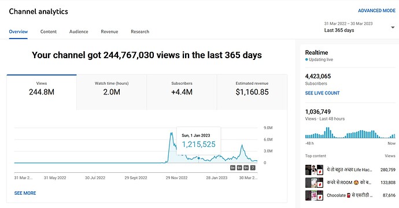
Task: Click the 1 Jan 2023 chart data point
Action: 199,158
